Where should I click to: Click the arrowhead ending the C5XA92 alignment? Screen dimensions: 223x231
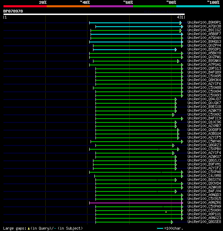pyautogui.click(x=174, y=115)
